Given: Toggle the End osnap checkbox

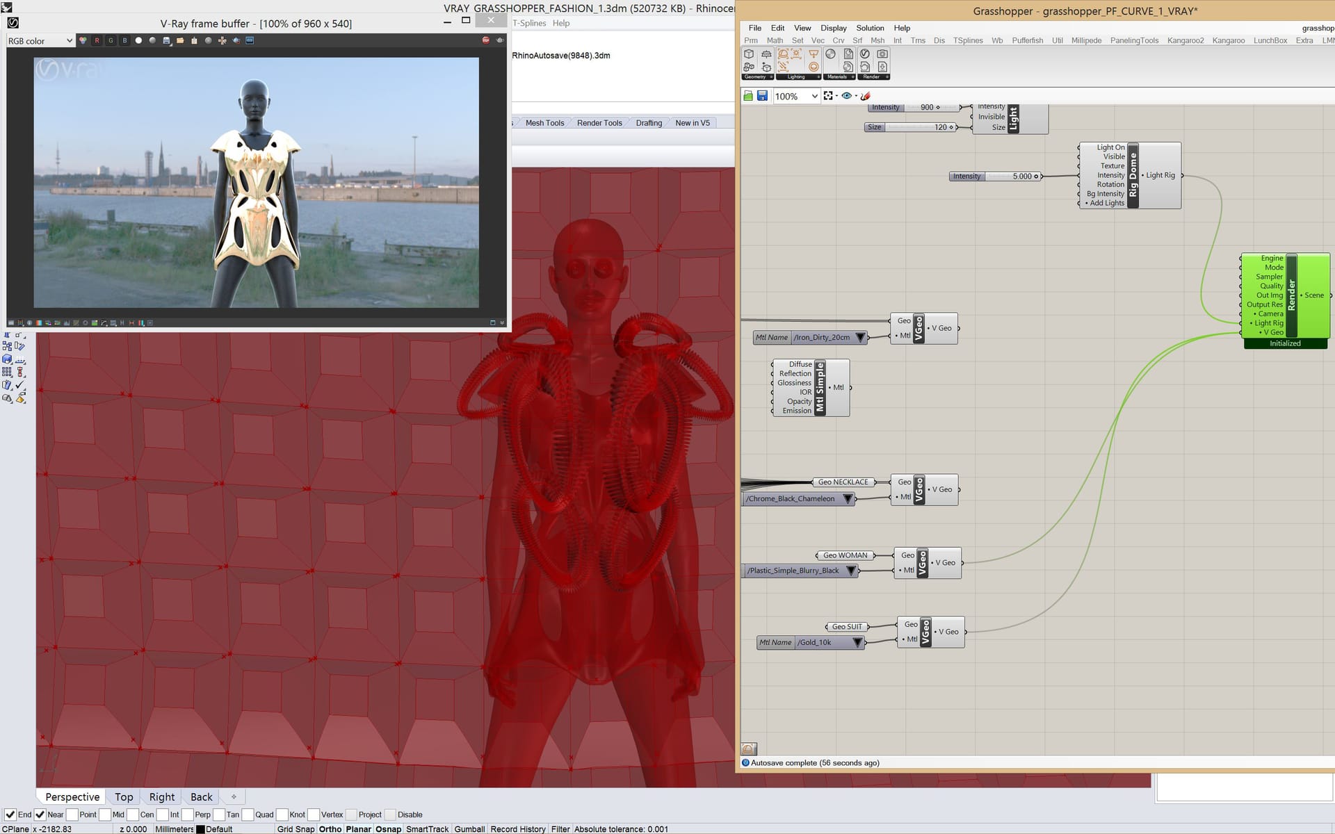Looking at the screenshot, I should tap(10, 815).
